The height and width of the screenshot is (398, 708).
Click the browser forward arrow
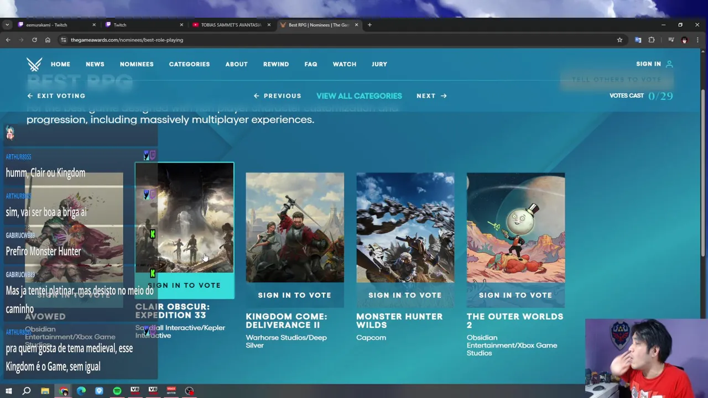(21, 40)
